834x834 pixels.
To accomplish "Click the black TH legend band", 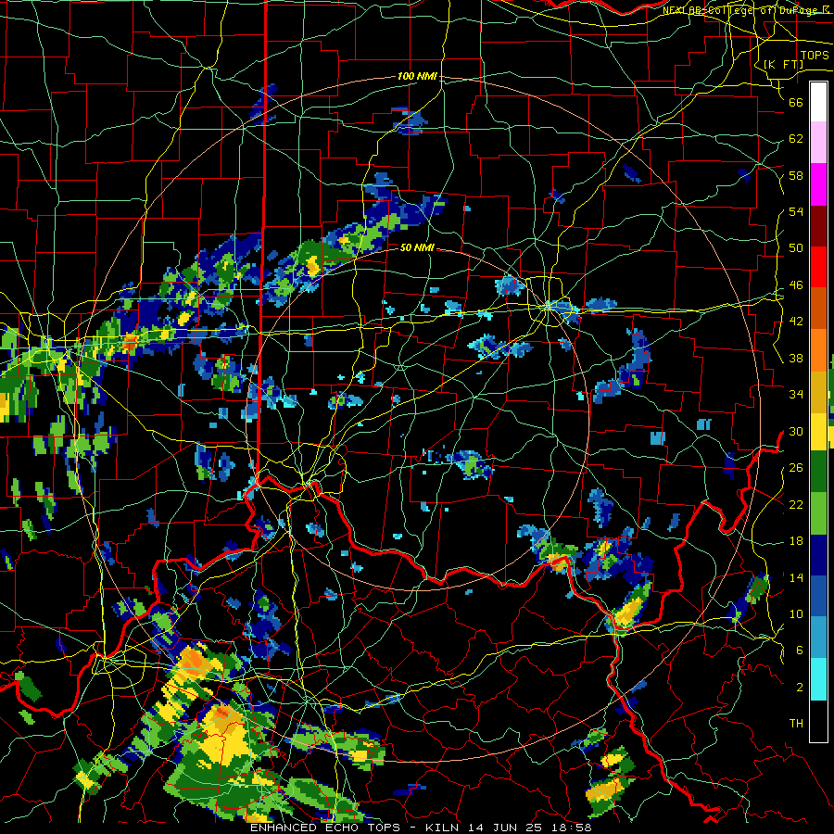I will click(x=818, y=721).
